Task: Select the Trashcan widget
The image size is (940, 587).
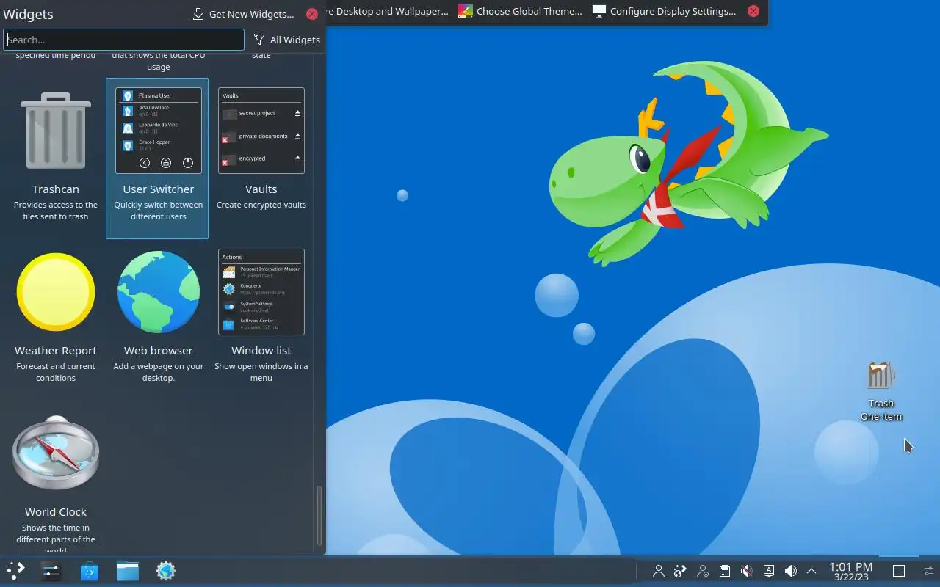Action: pyautogui.click(x=56, y=158)
